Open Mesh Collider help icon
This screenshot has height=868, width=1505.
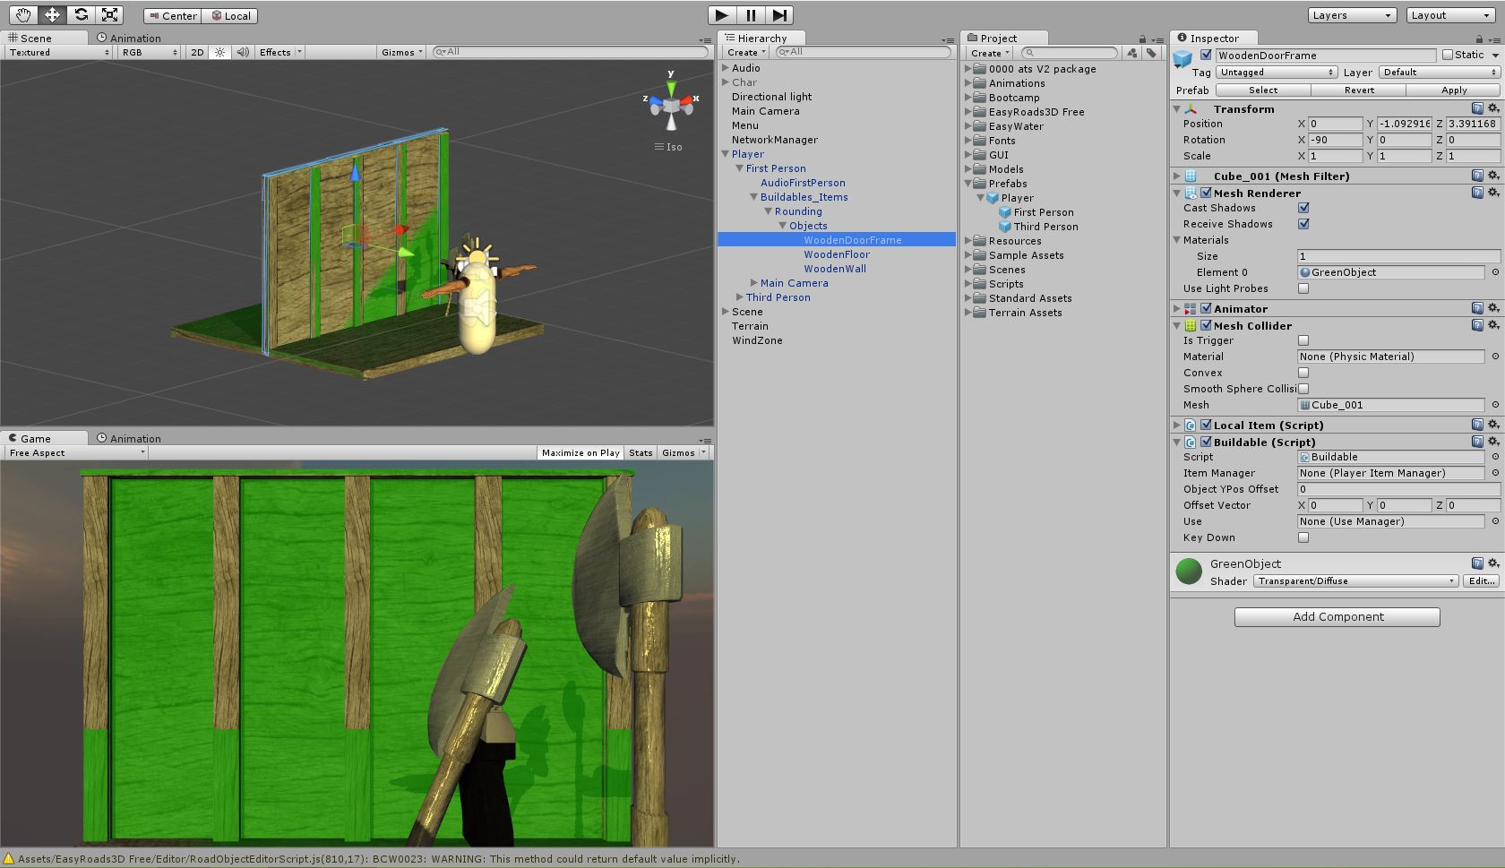[1477, 325]
